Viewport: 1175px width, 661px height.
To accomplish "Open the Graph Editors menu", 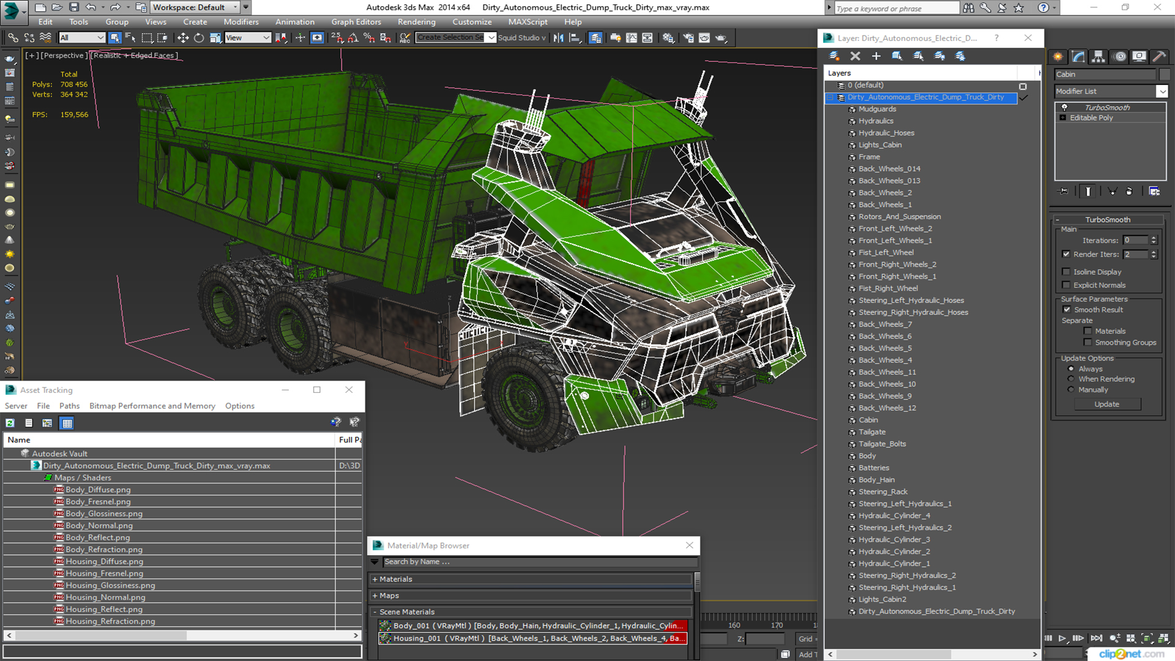I will (x=356, y=22).
